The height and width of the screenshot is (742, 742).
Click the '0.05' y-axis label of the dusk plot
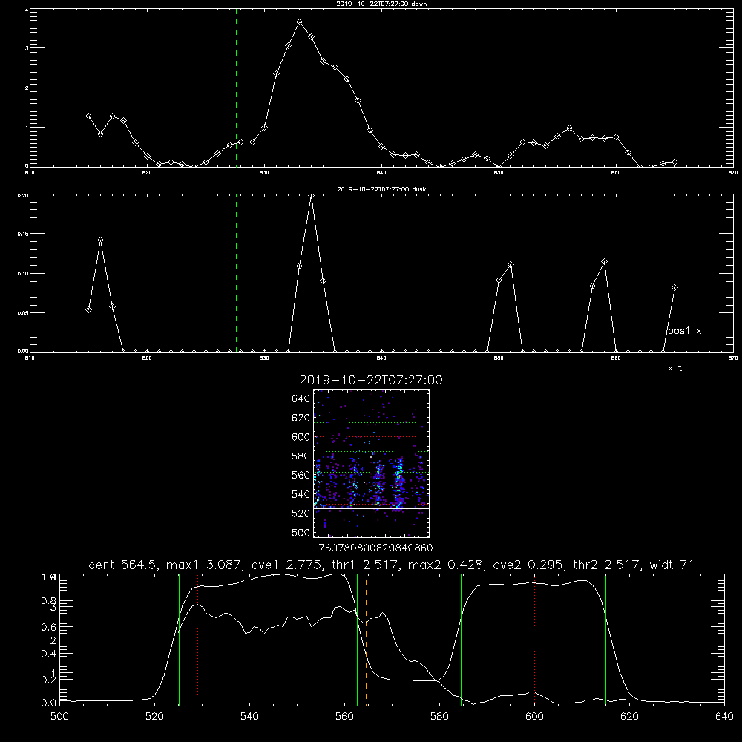[23, 313]
